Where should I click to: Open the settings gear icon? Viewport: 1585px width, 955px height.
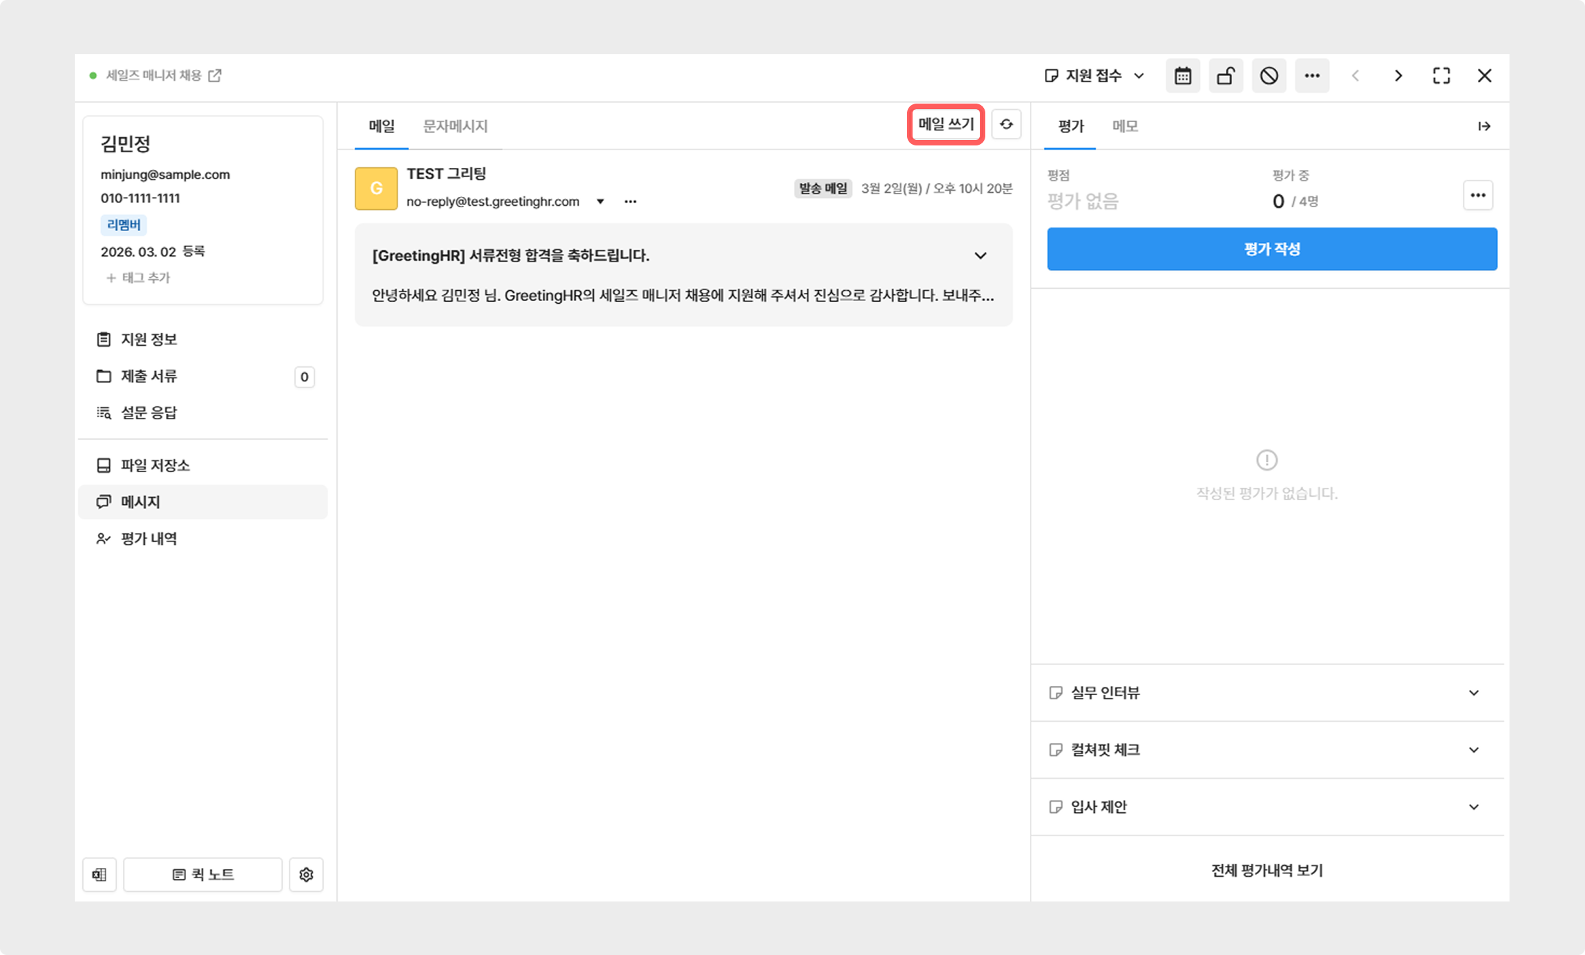(306, 875)
